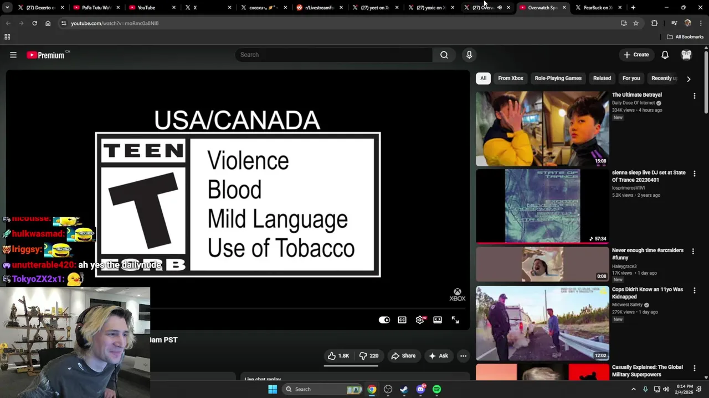Open options for Never enough time video
Image resolution: width=709 pixels, height=398 pixels.
point(693,252)
